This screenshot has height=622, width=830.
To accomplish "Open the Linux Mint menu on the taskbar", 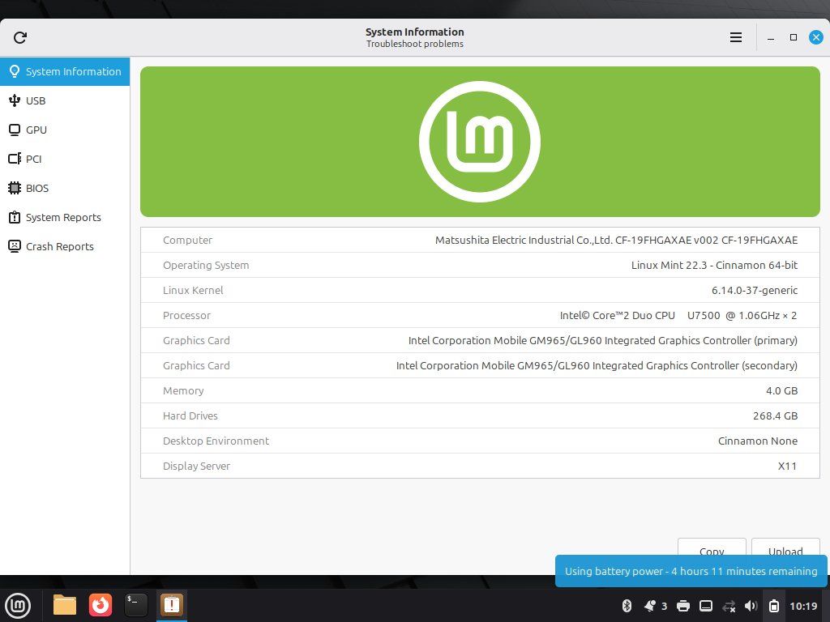I will click(x=18, y=605).
